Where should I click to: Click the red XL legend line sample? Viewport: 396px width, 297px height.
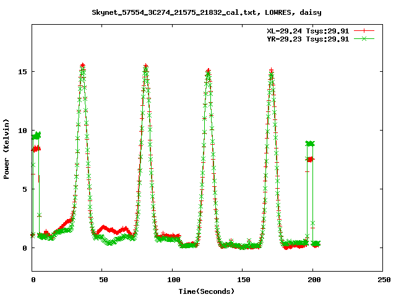pyautogui.click(x=364, y=31)
